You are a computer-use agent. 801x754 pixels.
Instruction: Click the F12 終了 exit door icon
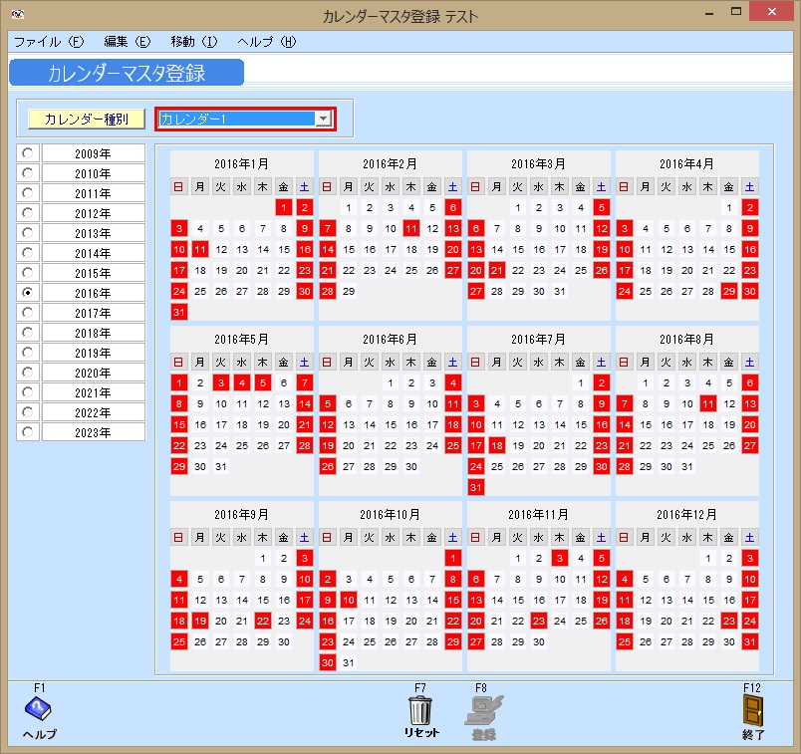753,710
